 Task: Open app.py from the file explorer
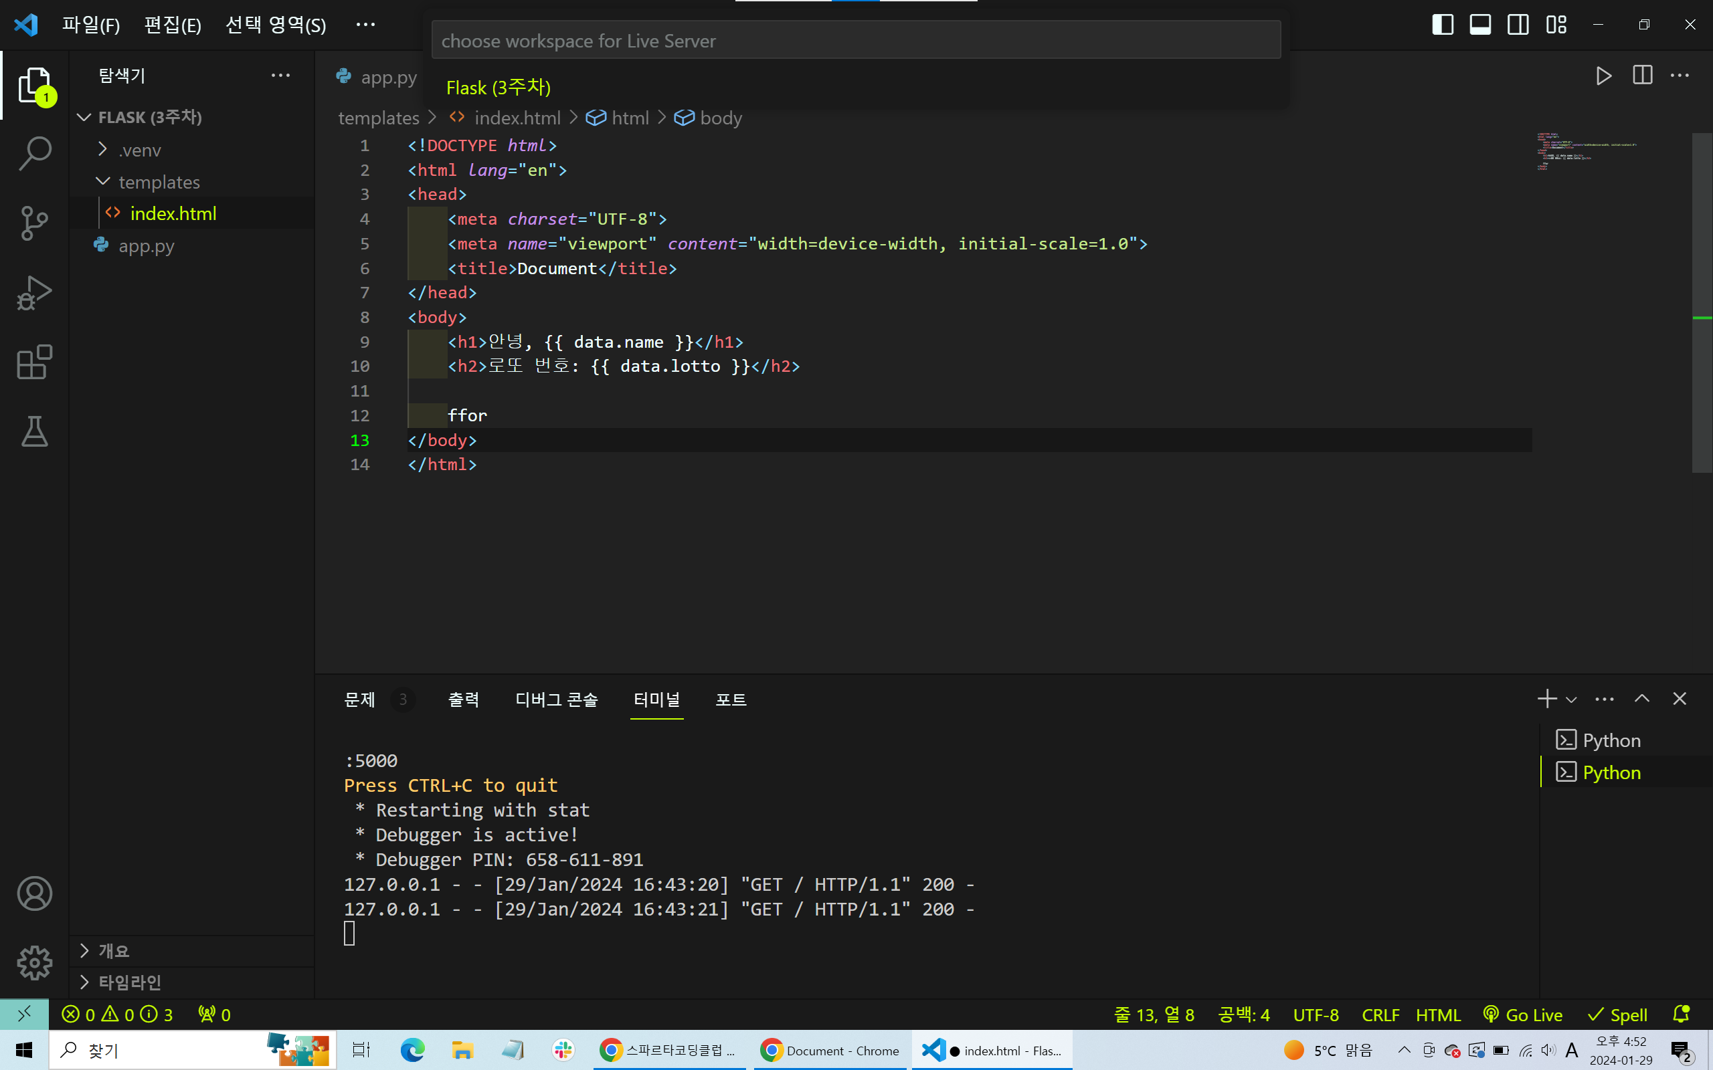pyautogui.click(x=191, y=245)
